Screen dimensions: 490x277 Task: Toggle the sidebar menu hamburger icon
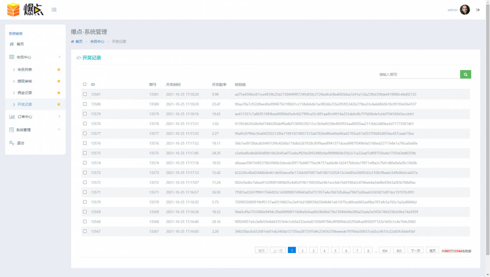(x=54, y=10)
